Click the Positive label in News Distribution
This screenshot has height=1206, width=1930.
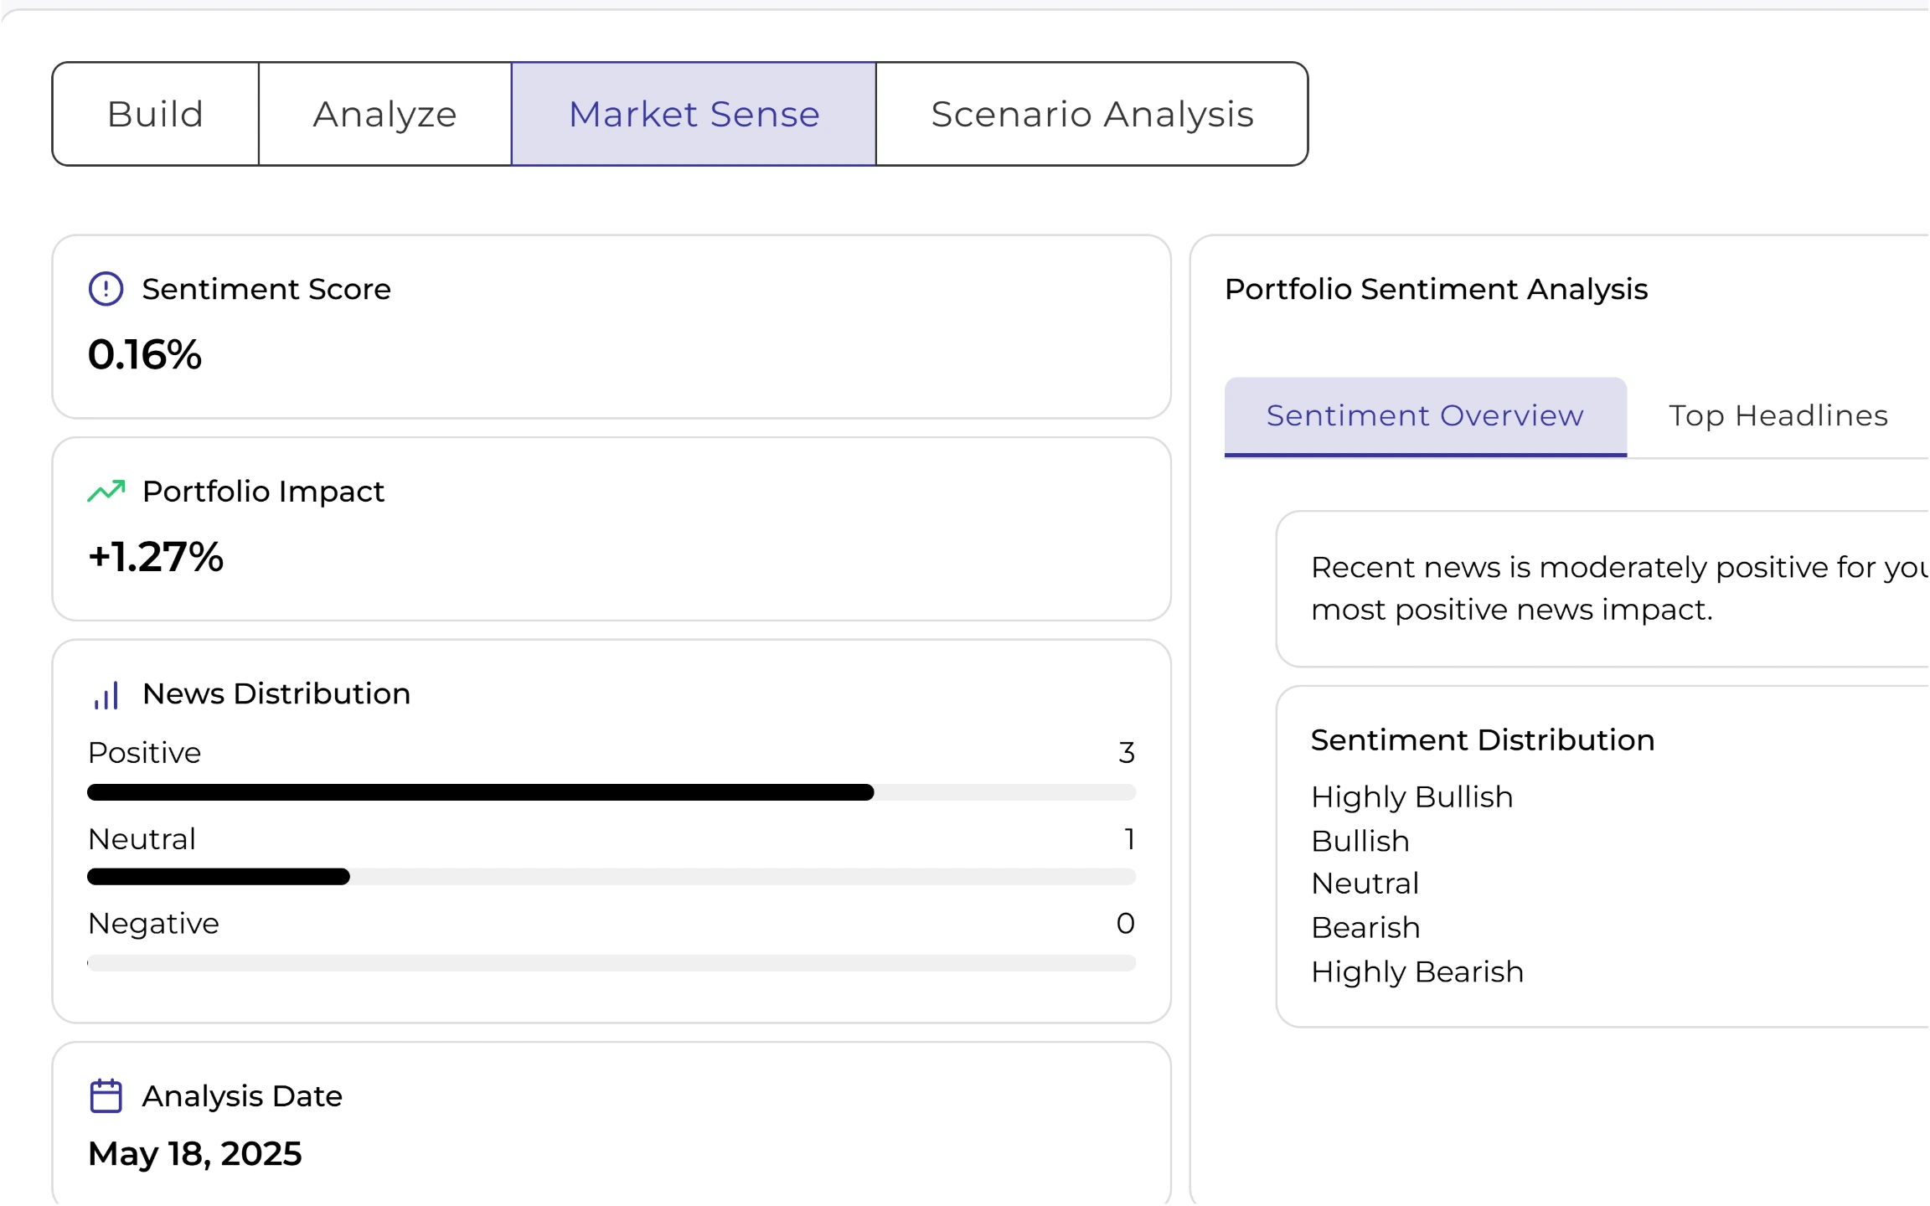click(145, 753)
